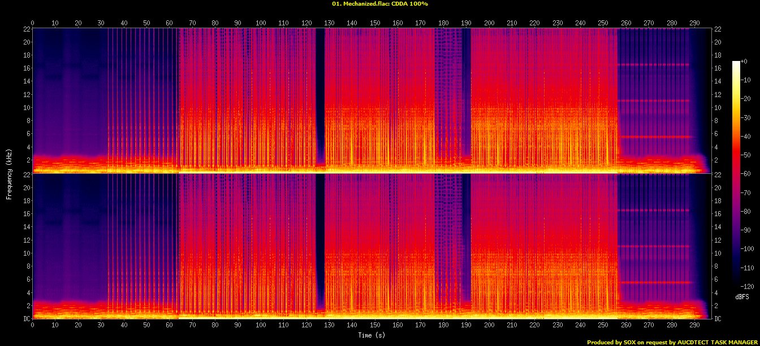The image size is (760, 346).
Task: Click the "DC" label at bottom-left frequency axis
Action: coord(26,319)
